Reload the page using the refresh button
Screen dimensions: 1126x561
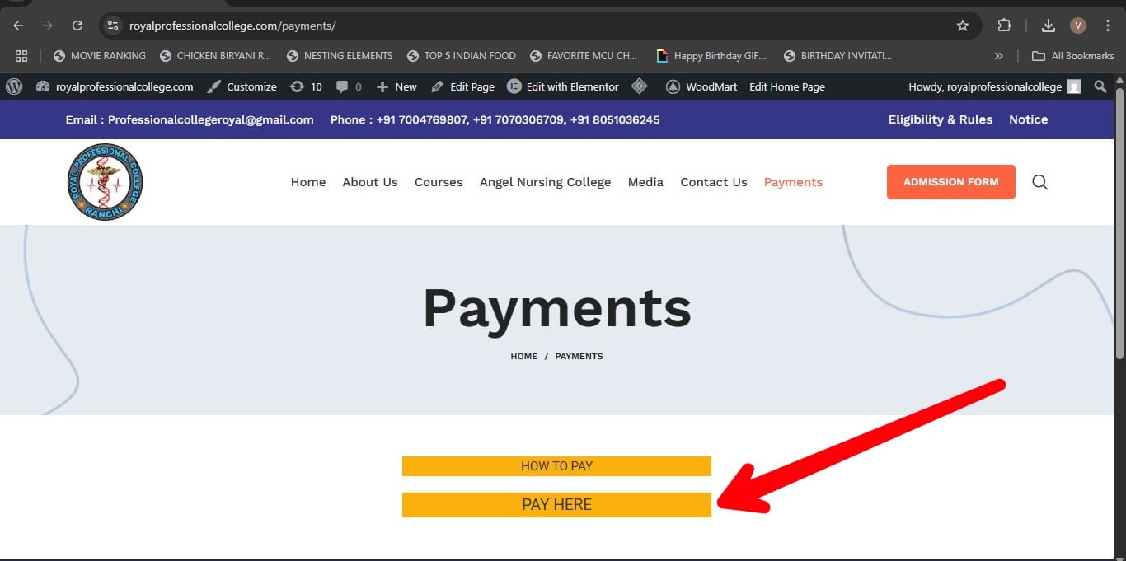[x=77, y=26]
